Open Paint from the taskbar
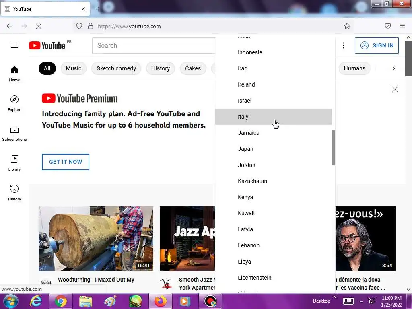 110,301
